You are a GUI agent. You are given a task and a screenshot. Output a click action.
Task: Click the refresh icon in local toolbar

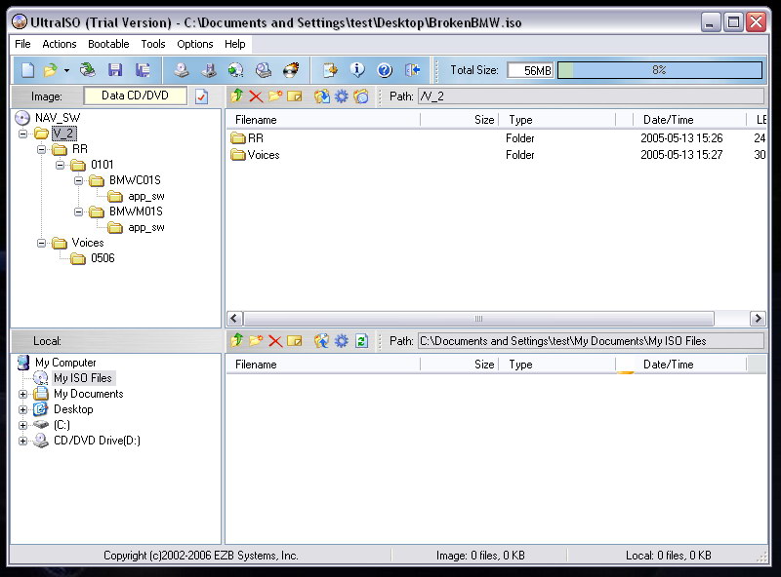pos(361,341)
